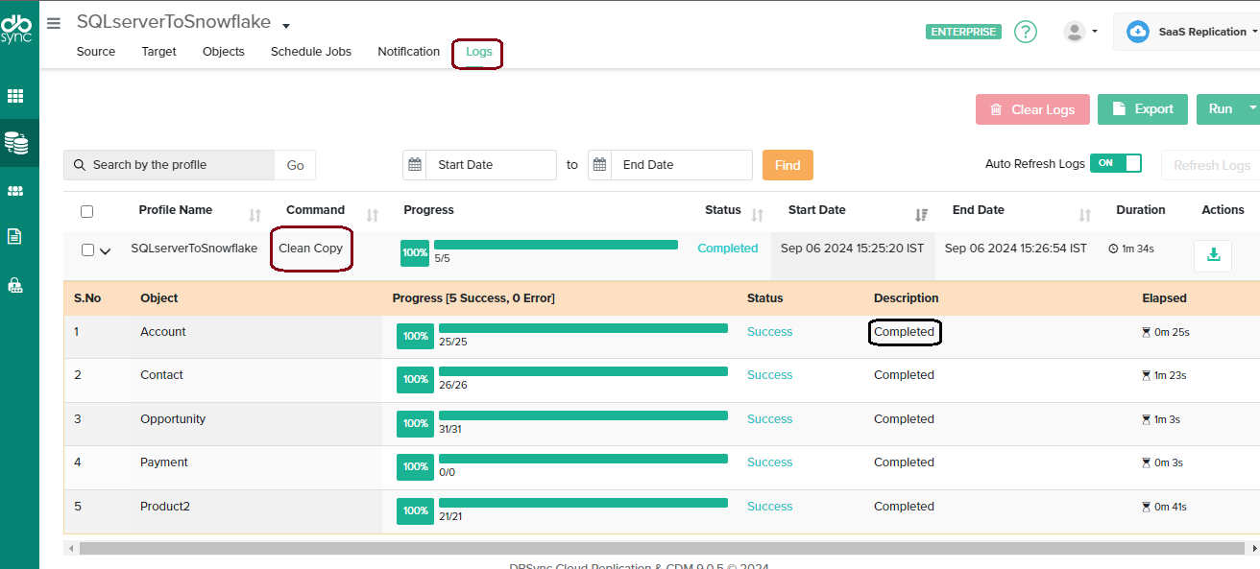Open the Notification tab

click(408, 52)
